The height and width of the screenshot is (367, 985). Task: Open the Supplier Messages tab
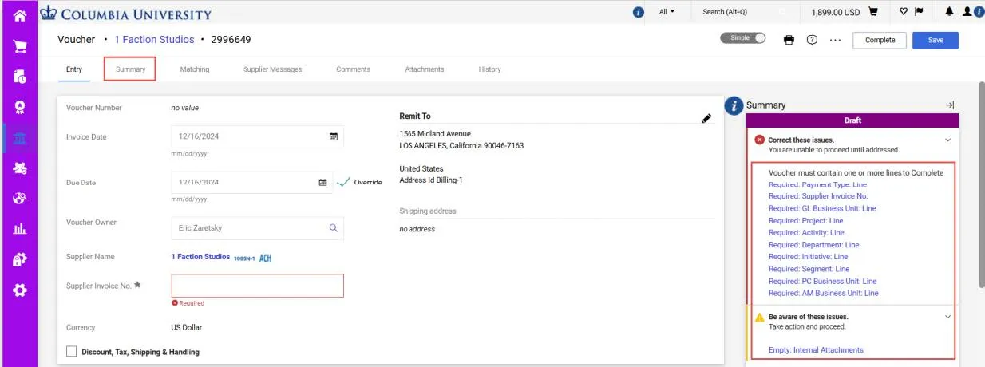pos(273,69)
